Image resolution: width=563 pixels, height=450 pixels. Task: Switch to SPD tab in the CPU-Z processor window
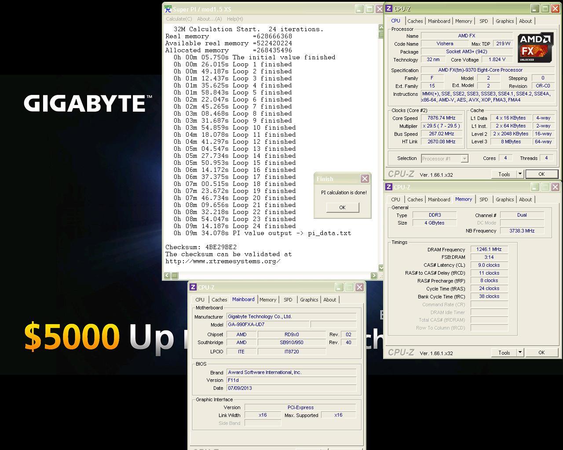484,21
